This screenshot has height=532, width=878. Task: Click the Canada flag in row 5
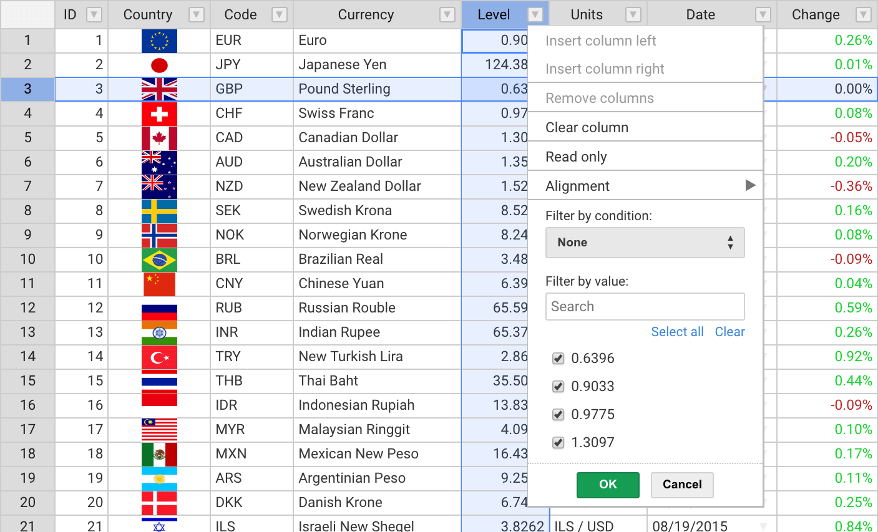(159, 138)
